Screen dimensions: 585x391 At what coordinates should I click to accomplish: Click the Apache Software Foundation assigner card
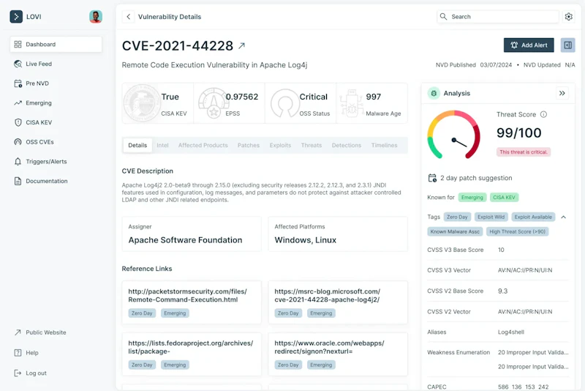pyautogui.click(x=192, y=234)
